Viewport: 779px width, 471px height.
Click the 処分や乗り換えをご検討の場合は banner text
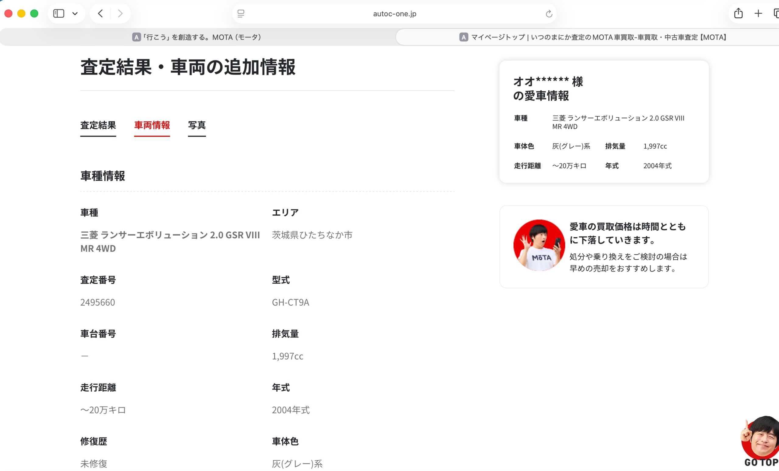(x=628, y=262)
